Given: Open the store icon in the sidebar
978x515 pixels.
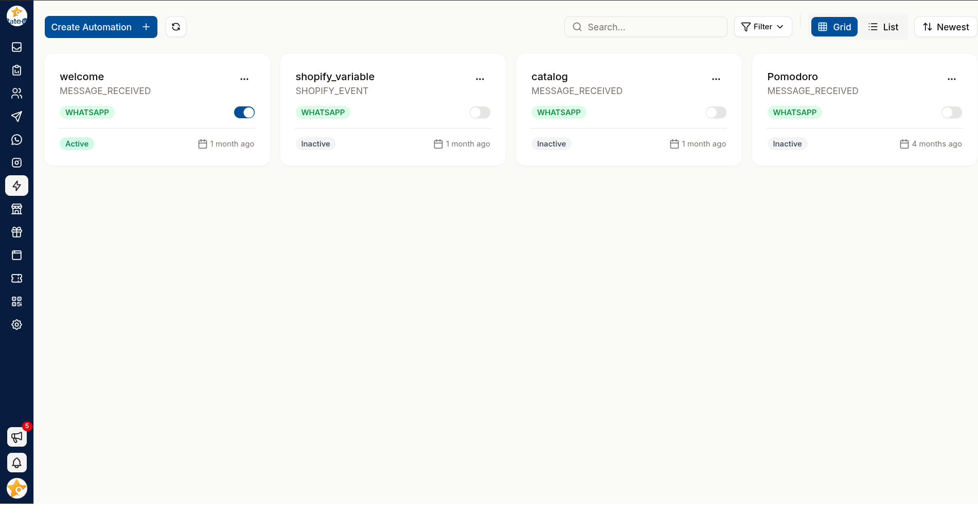Looking at the screenshot, I should pos(16,209).
